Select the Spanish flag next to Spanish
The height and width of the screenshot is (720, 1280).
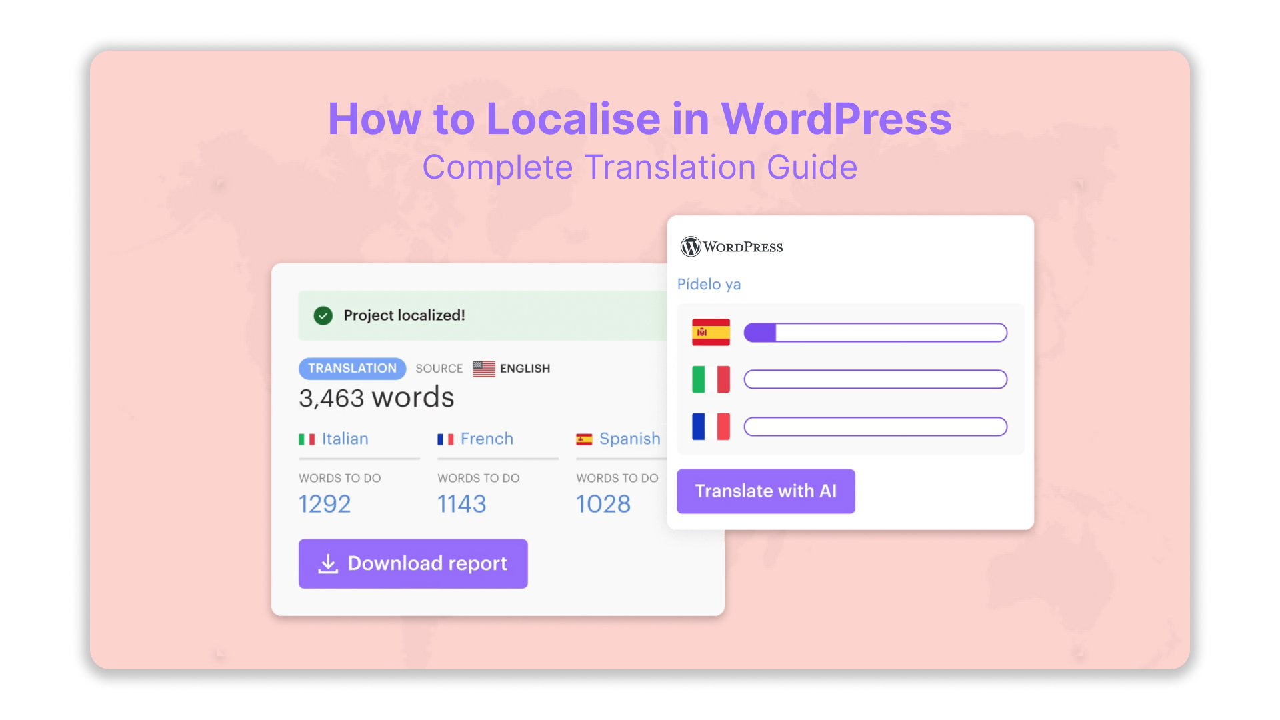(x=584, y=439)
